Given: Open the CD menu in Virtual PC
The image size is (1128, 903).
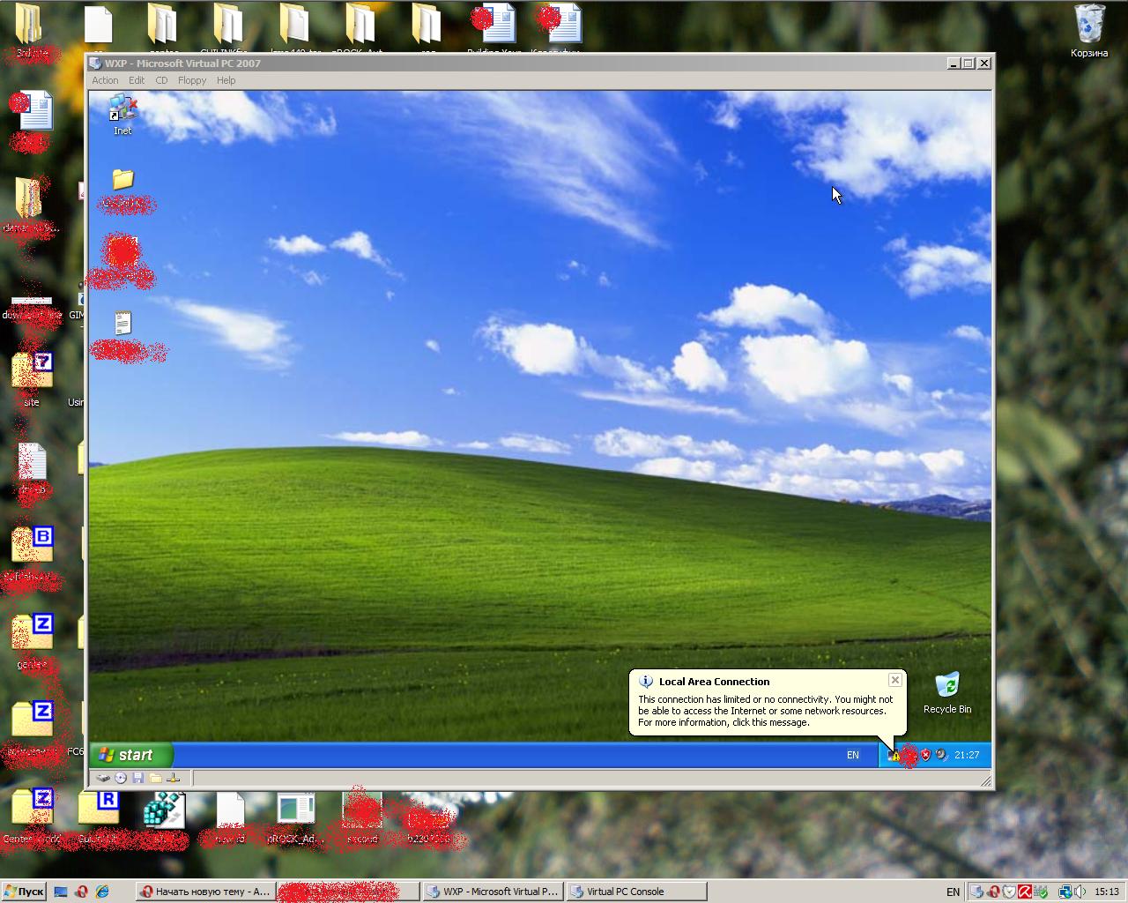Looking at the screenshot, I should point(161,80).
